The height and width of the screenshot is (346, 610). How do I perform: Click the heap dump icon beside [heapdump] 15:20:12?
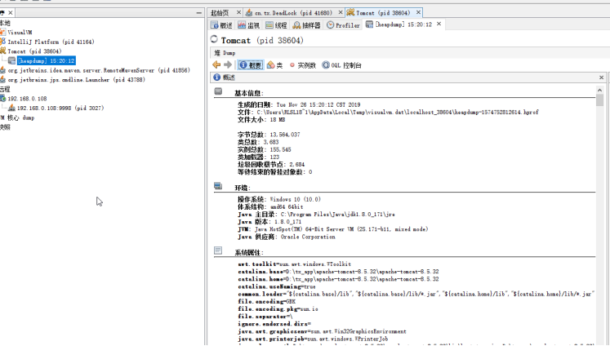pyautogui.click(x=11, y=60)
